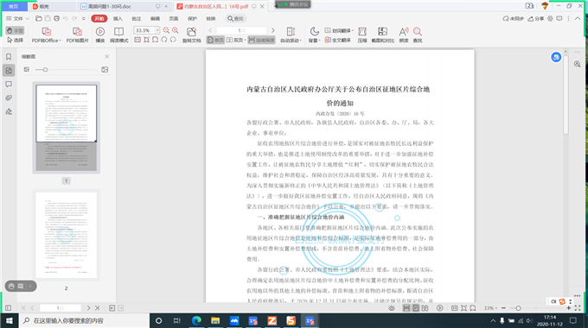Open the 插入 ribbon tab

(118, 18)
